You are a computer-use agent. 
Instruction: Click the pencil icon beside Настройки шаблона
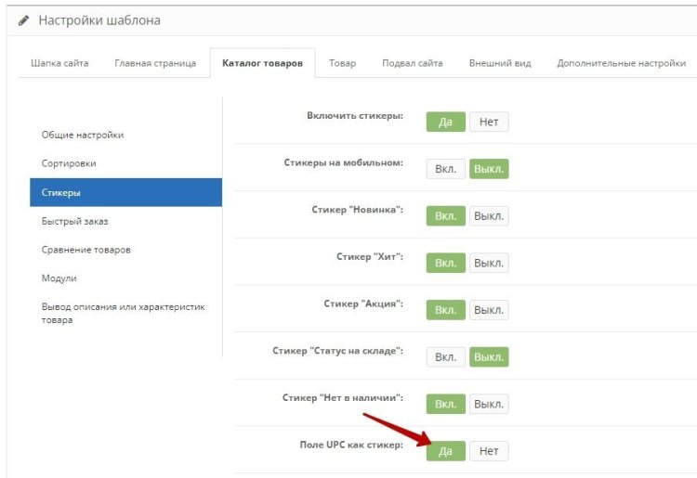pos(23,19)
